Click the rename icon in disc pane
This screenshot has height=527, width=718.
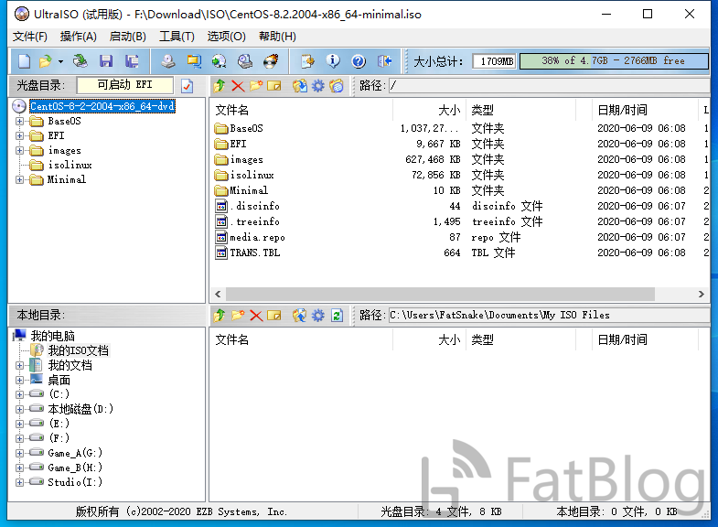[273, 86]
